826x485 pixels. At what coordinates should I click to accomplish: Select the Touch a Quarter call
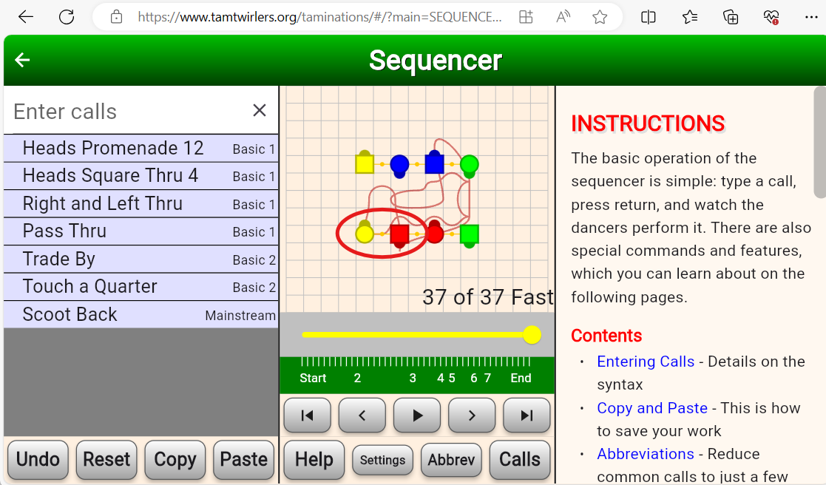[x=141, y=286]
